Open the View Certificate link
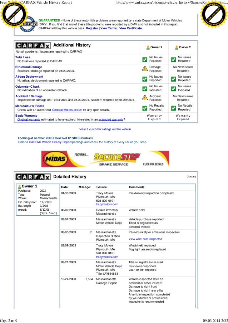Viewport: 228px width, 323px height. 130,28
